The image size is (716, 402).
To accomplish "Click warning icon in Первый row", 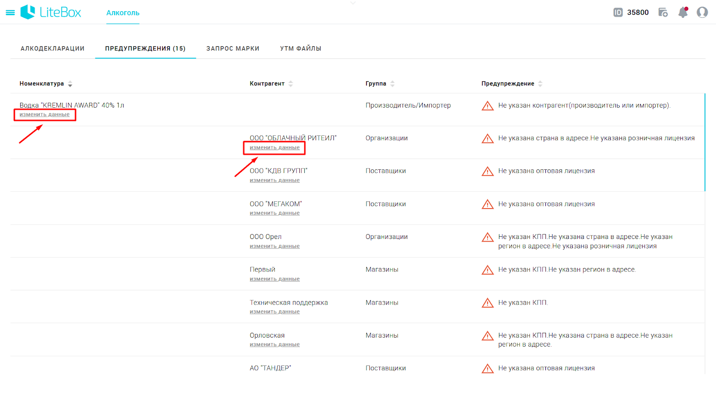I will (487, 270).
